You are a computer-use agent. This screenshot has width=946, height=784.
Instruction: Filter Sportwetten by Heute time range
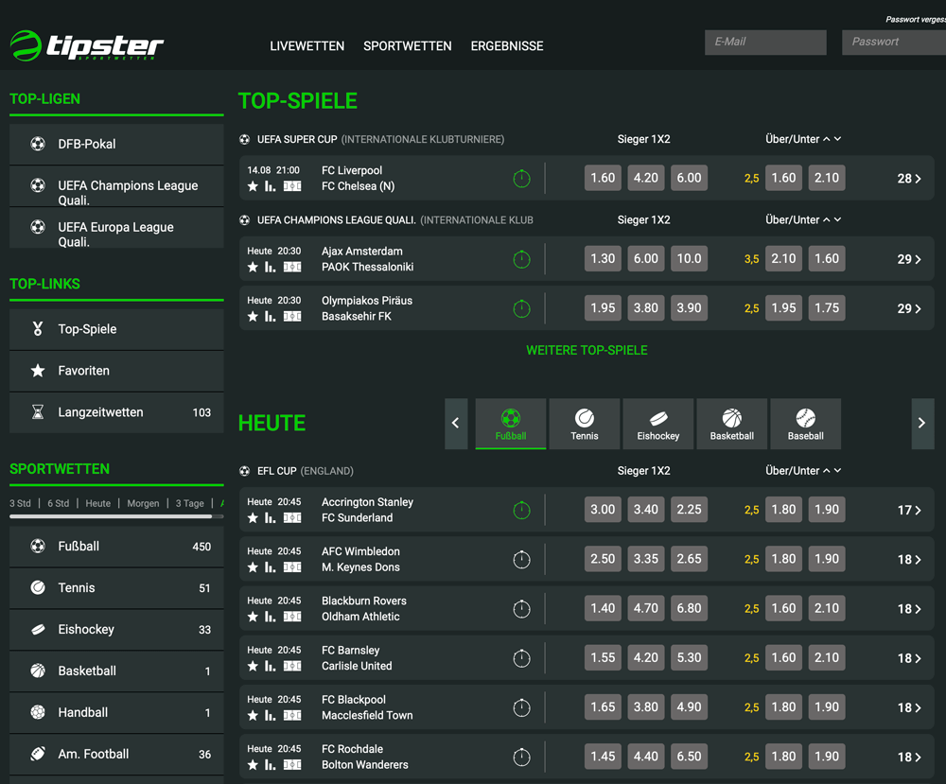(x=97, y=503)
